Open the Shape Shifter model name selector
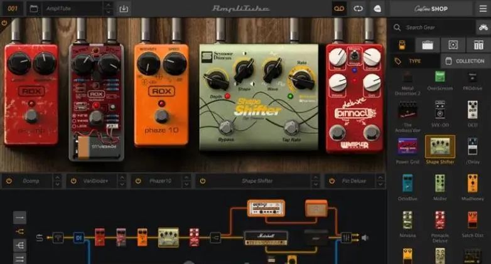This screenshot has height=264, width=491. pyautogui.click(x=257, y=181)
